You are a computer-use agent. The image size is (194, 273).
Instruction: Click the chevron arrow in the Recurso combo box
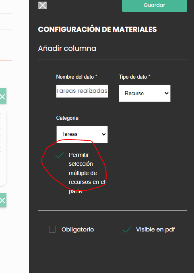[166, 93]
